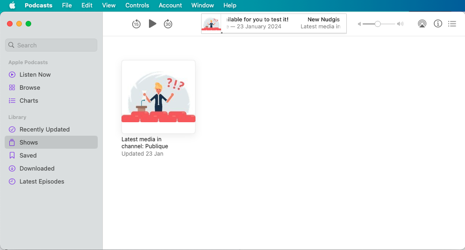The height and width of the screenshot is (250, 465).
Task: Open the Account menu
Action: tap(170, 5)
